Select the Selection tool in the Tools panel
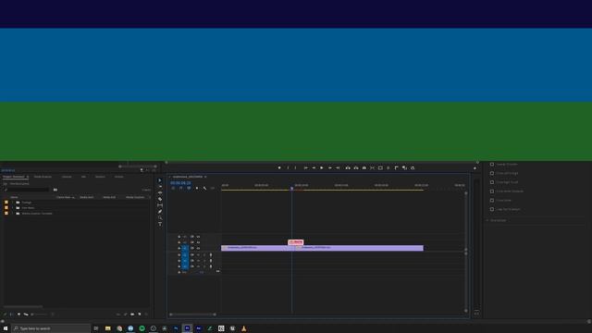This screenshot has height=333, width=592. click(x=160, y=180)
